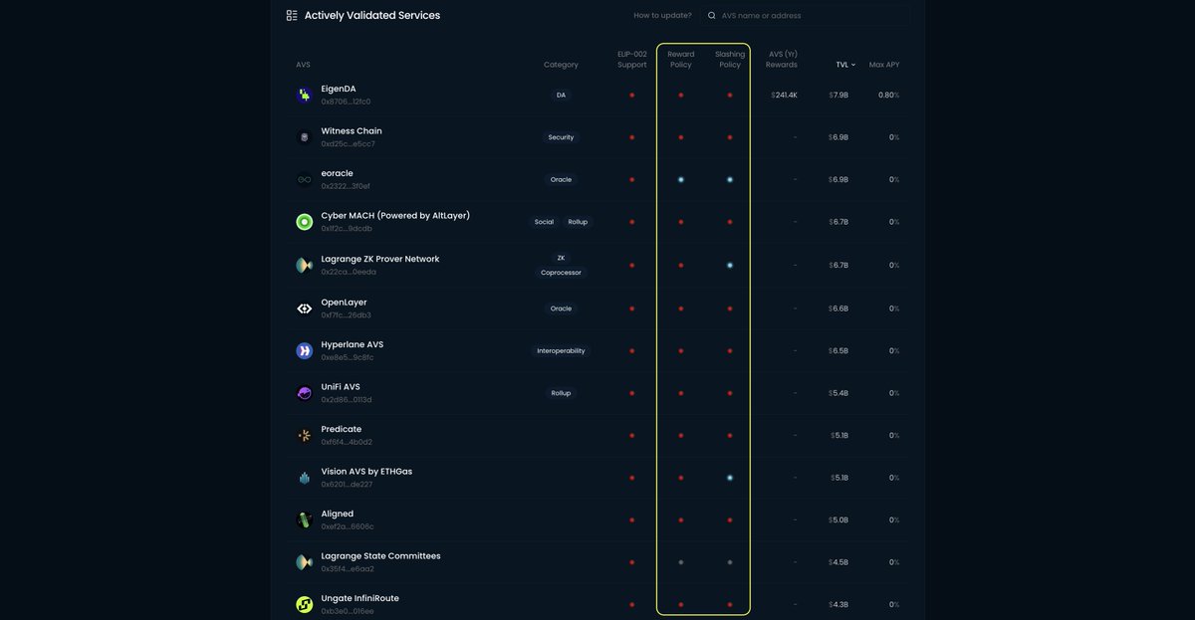This screenshot has width=1195, height=620.
Task: Click the Actively Validated Services list icon
Action: coord(292,15)
